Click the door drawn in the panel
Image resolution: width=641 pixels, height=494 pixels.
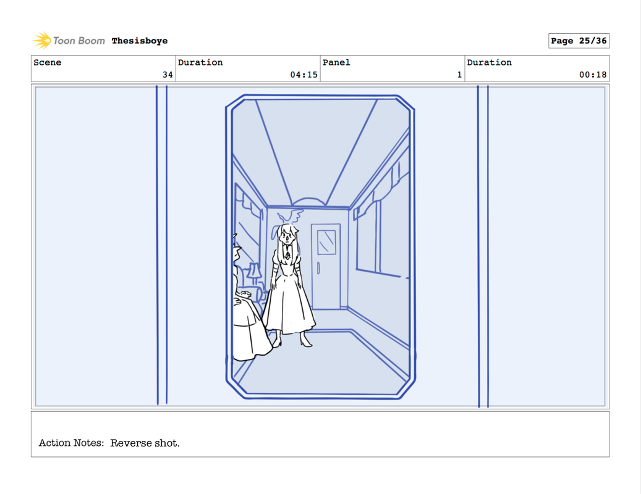326,266
